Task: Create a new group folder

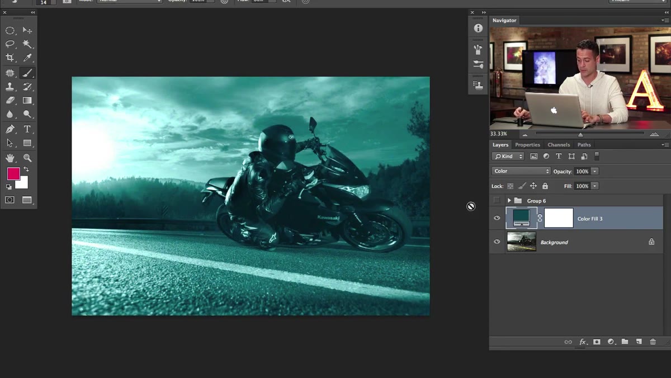Action: [x=625, y=342]
